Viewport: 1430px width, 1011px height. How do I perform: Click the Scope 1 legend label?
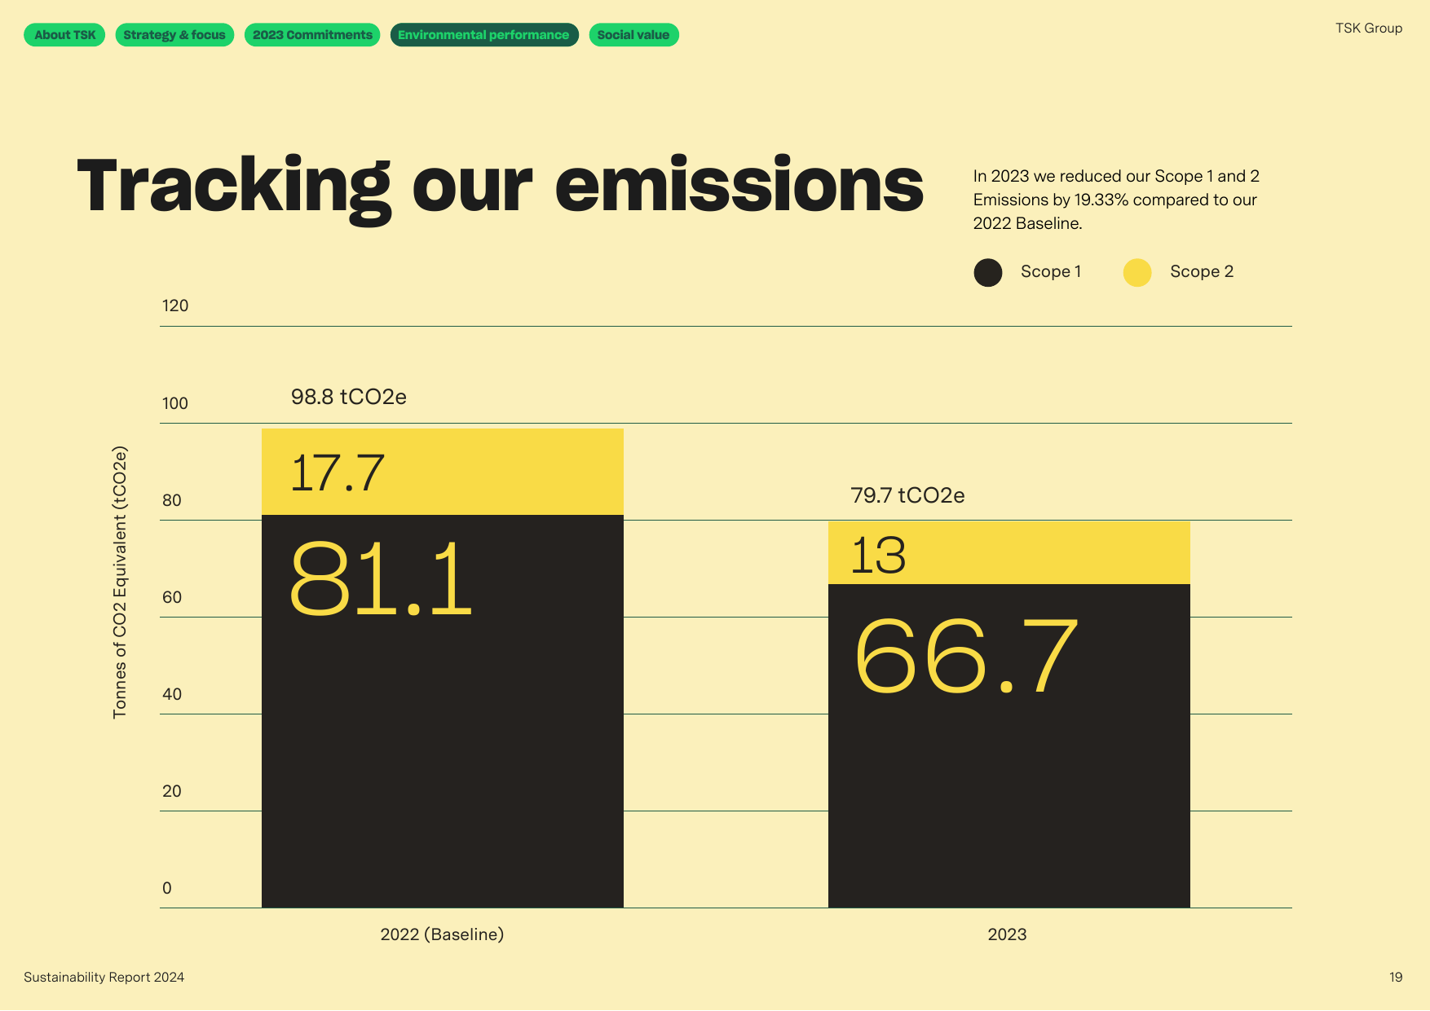(x=1051, y=271)
